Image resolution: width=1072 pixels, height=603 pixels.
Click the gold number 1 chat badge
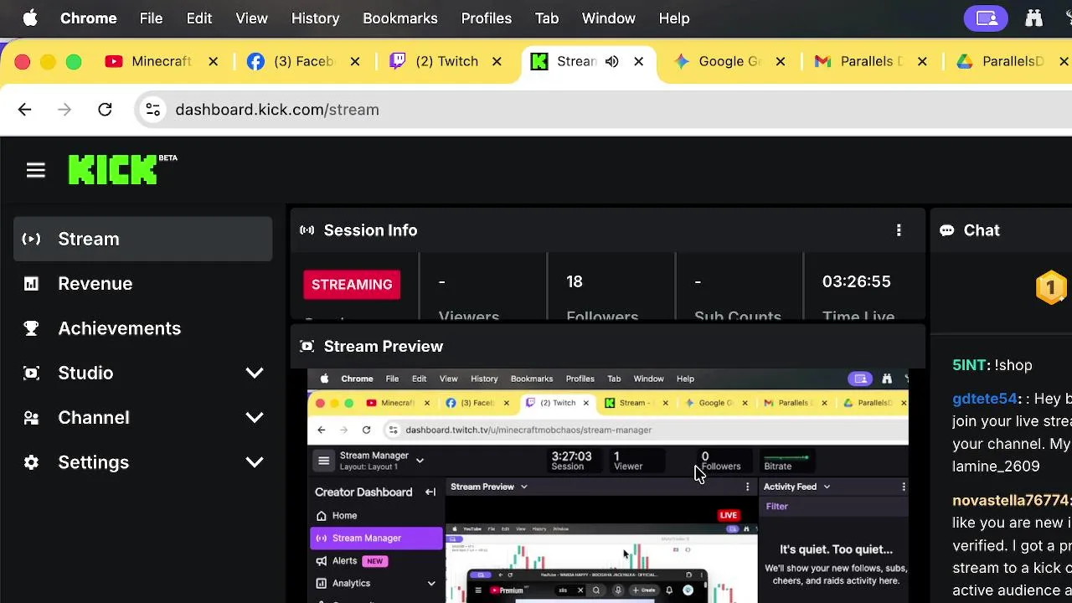point(1050,287)
